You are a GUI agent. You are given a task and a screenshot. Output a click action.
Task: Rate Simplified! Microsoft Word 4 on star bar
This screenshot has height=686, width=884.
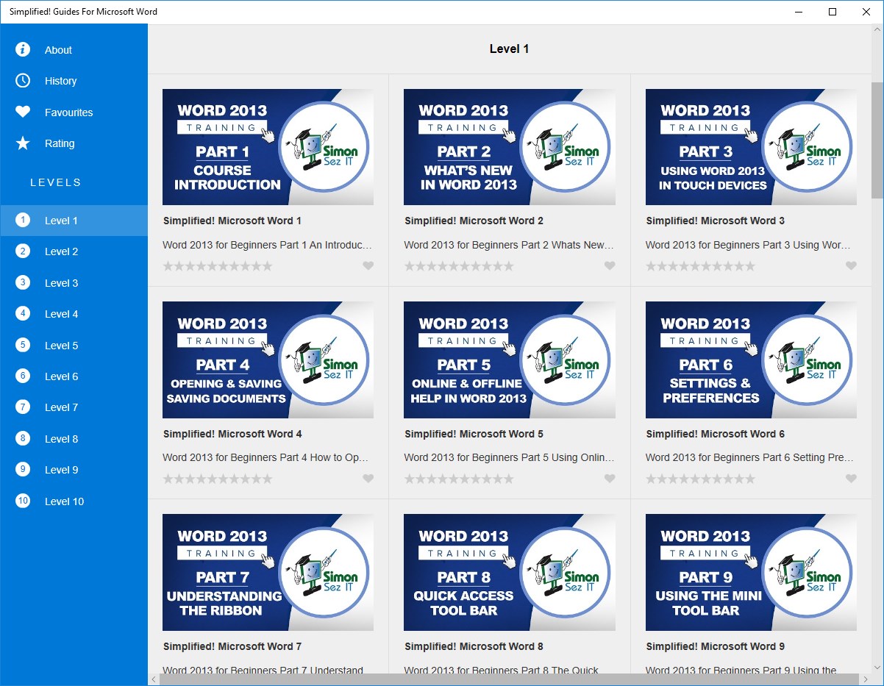(218, 479)
